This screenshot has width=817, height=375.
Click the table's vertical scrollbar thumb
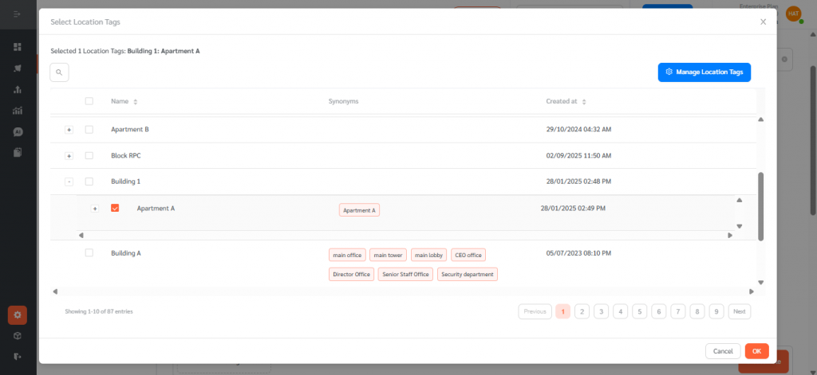(x=760, y=205)
